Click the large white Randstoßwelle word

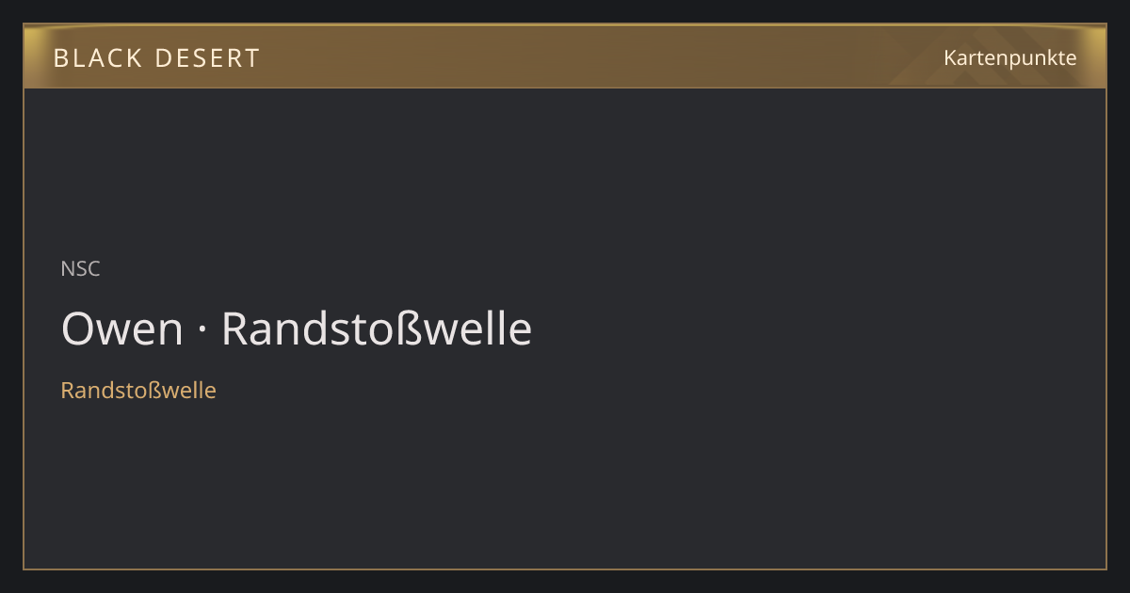[x=377, y=329]
